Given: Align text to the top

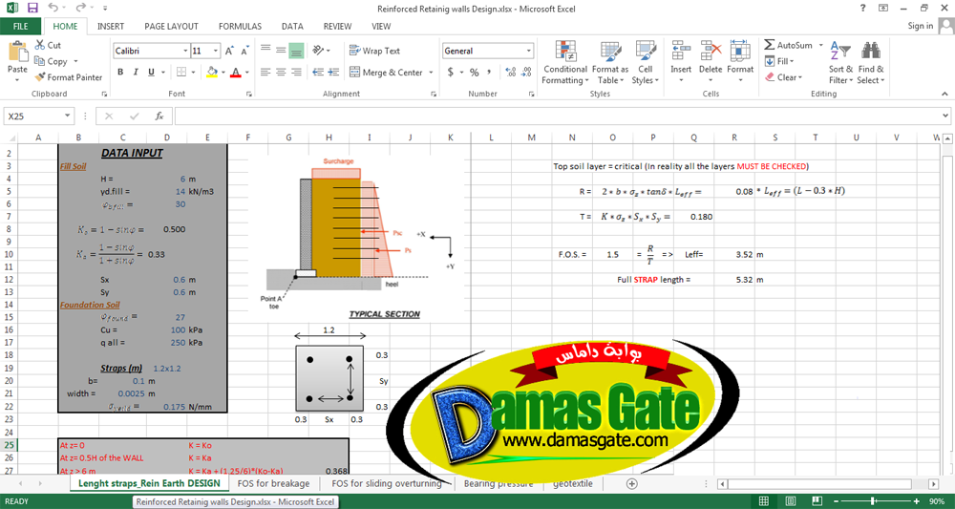Looking at the screenshot, I should 265,51.
